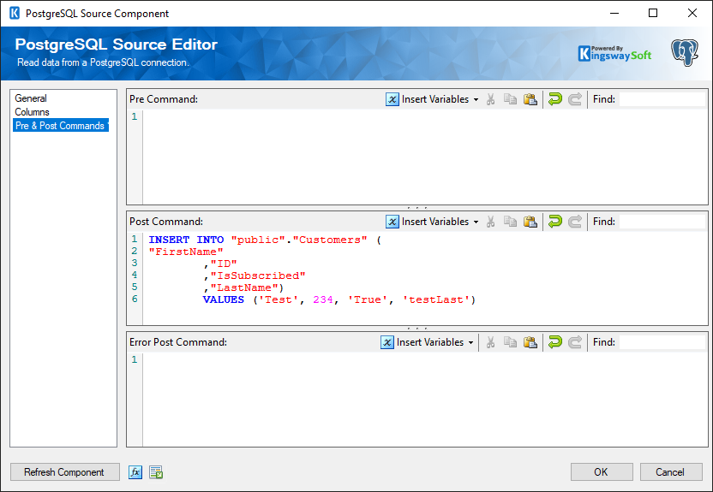The width and height of the screenshot is (713, 492).
Task: Close the PostgreSQL Source Component window
Action: point(692,13)
